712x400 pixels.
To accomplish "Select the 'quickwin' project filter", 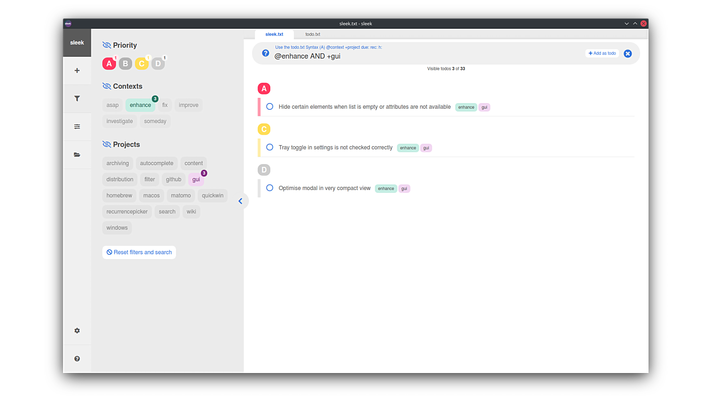I will click(213, 195).
